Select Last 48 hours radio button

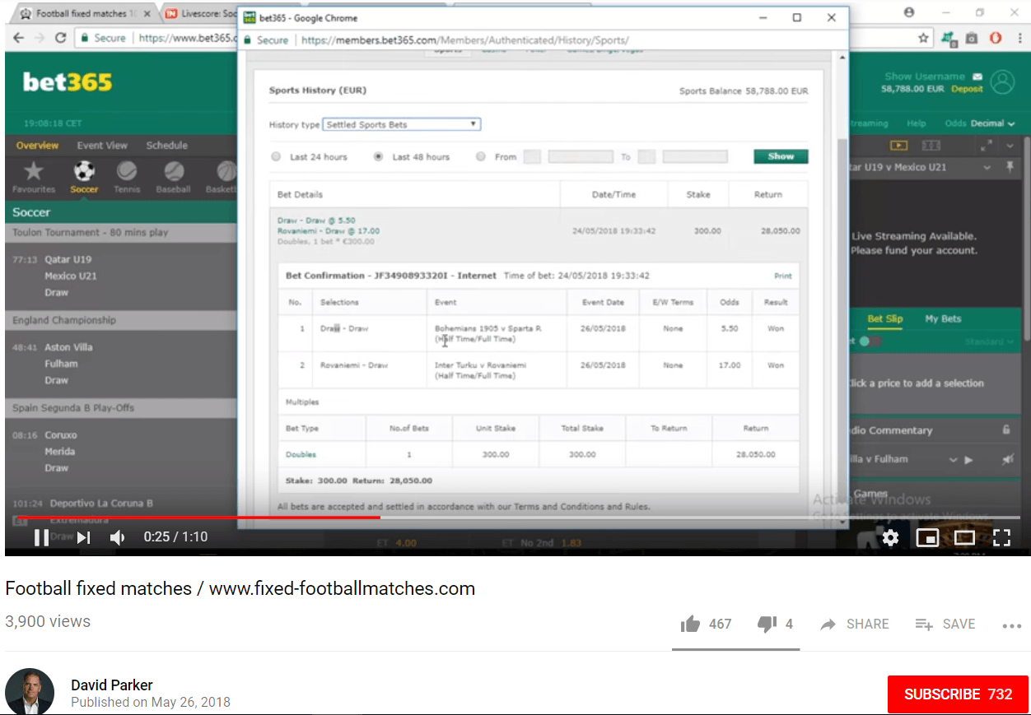pos(379,156)
